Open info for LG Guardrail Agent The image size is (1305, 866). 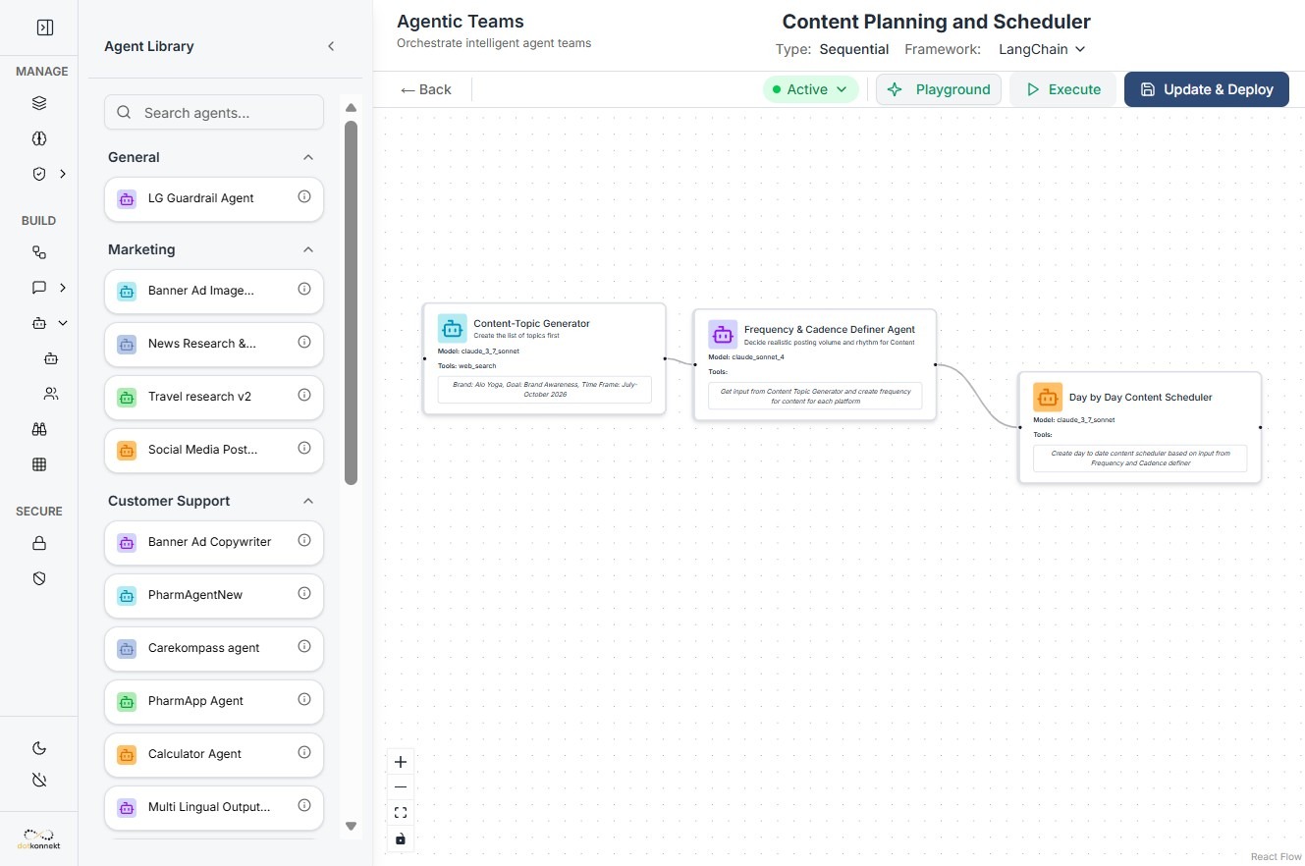(x=304, y=197)
